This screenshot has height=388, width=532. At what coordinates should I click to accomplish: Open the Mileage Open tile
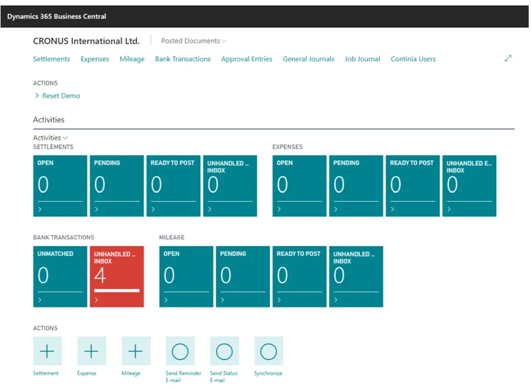coord(186,277)
